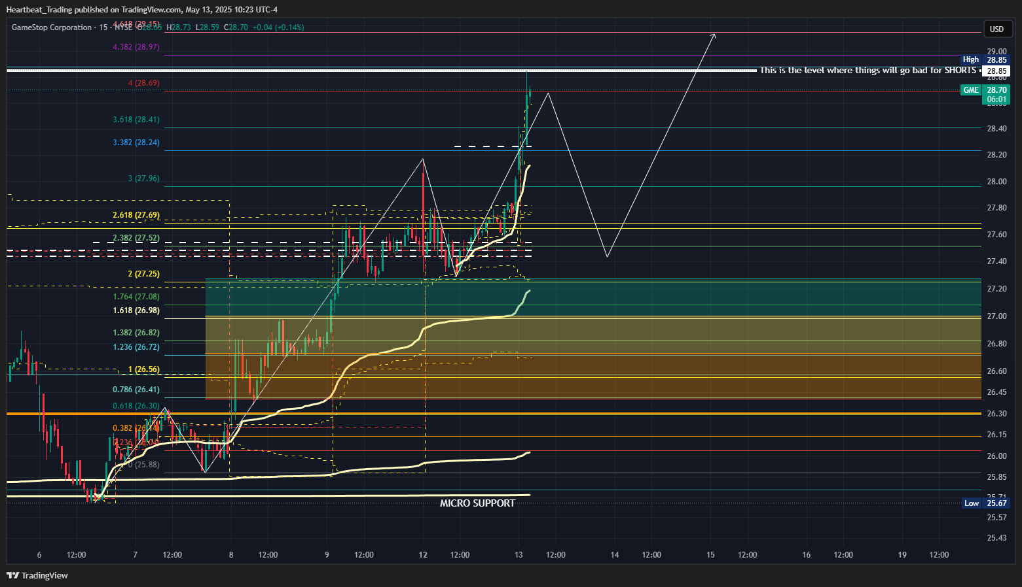Click the date 6 on the time axis
This screenshot has height=587, width=1022.
(39, 555)
